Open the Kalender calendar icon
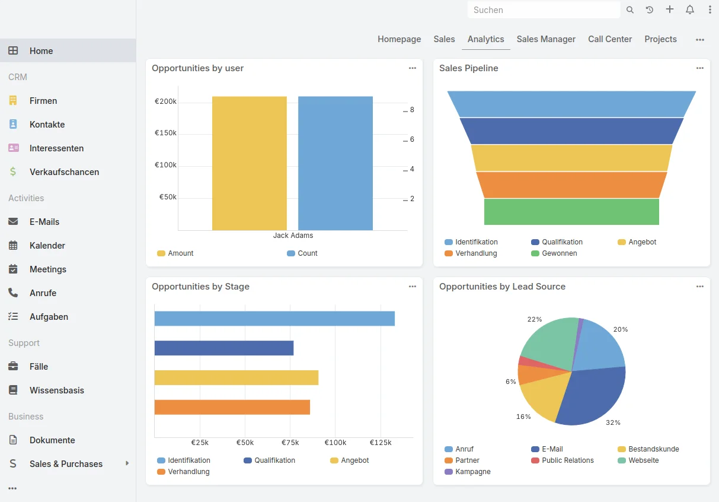This screenshot has width=719, height=502. pos(13,246)
